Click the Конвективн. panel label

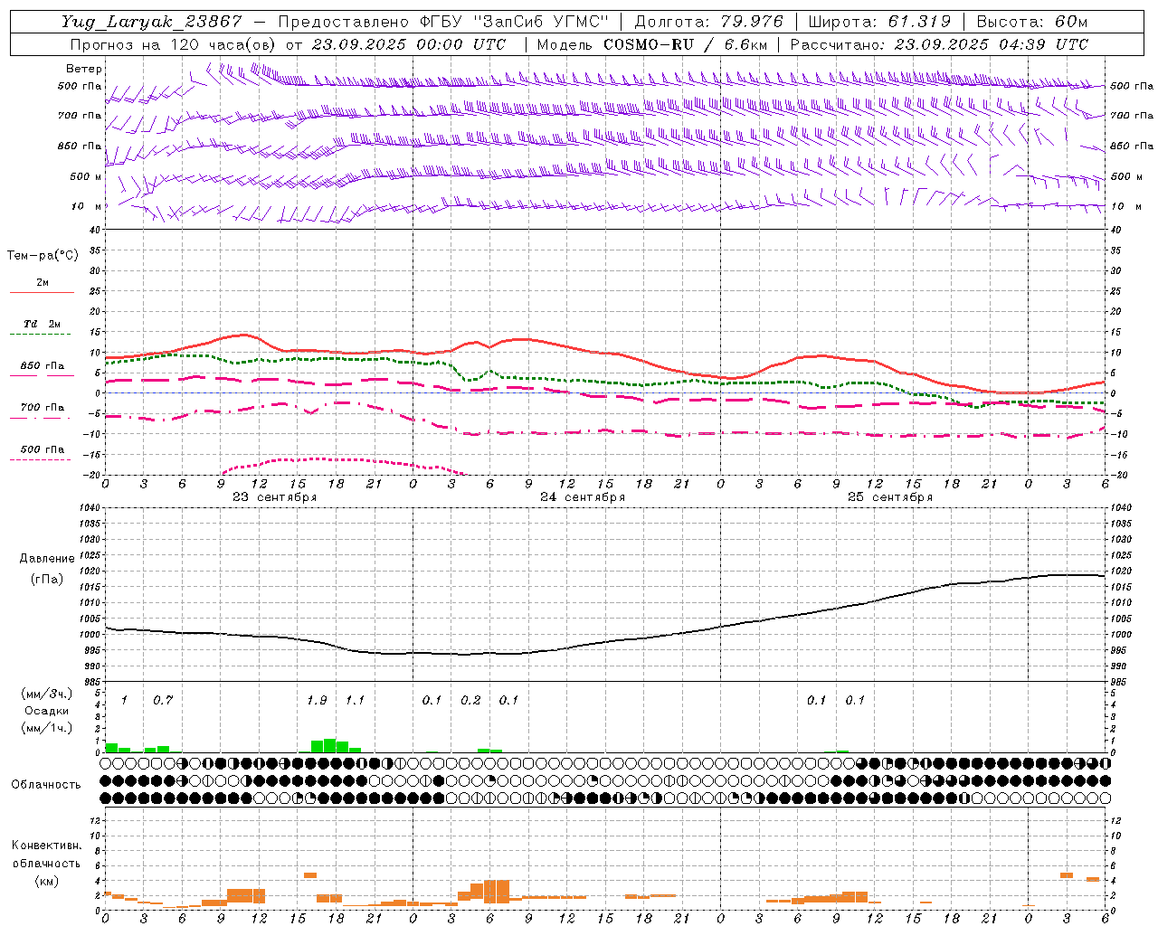click(46, 846)
